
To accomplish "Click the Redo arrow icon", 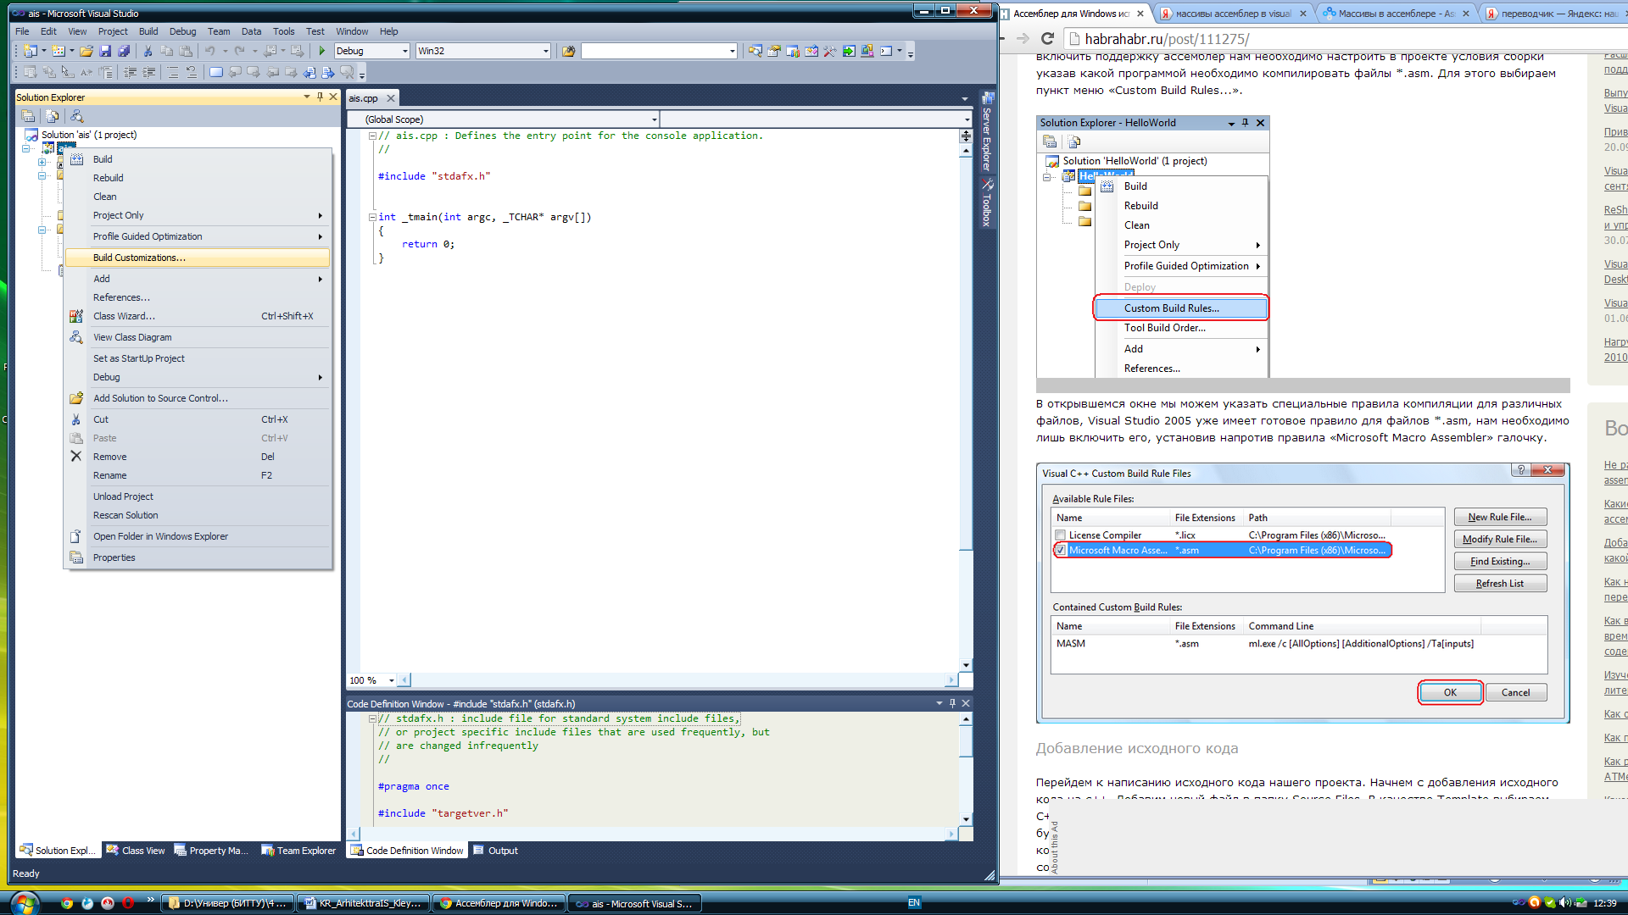I will pyautogui.click(x=239, y=51).
